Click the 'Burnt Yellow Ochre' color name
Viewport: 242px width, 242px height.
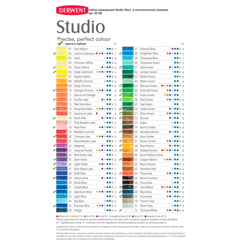(x=151, y=155)
